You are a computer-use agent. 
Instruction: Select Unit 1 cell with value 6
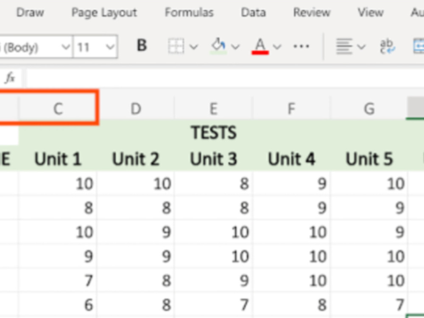[x=58, y=304]
